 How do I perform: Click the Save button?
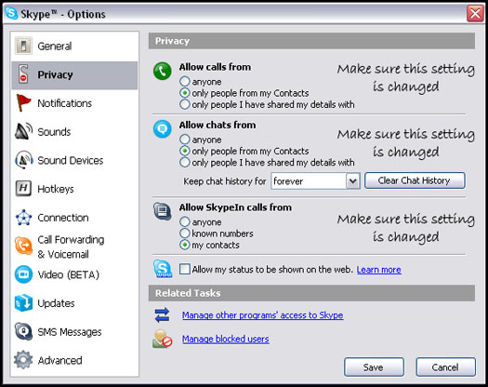(x=374, y=367)
